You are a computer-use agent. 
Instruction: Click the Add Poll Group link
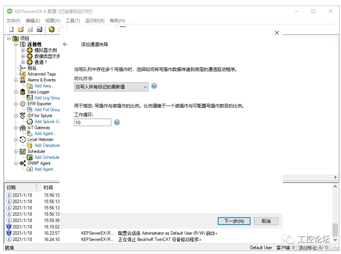coord(47,110)
